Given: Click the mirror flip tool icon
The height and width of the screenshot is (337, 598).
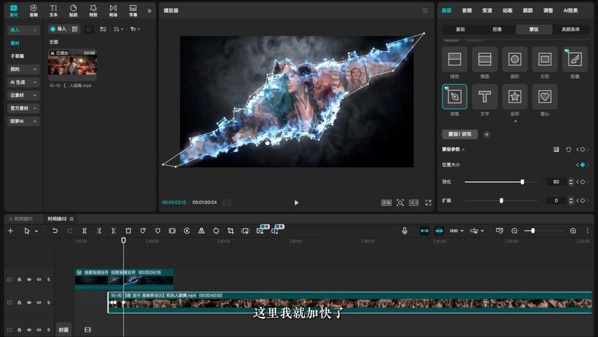Looking at the screenshot, I should click(x=202, y=231).
